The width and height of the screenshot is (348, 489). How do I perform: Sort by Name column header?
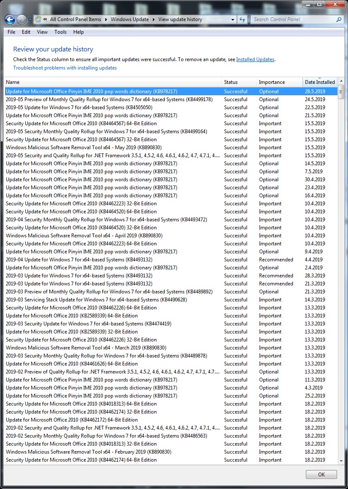tap(112, 82)
